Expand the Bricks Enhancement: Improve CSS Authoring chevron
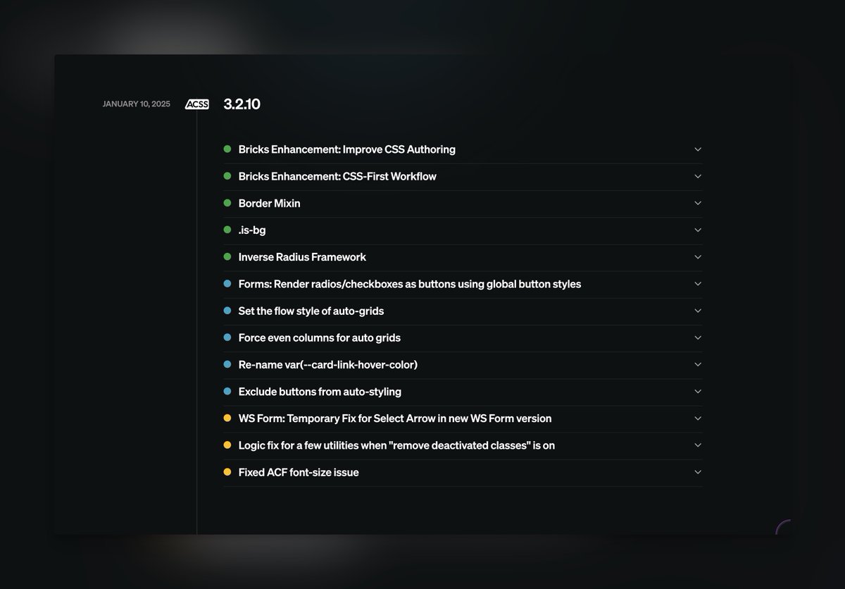The height and width of the screenshot is (589, 845). [x=698, y=149]
